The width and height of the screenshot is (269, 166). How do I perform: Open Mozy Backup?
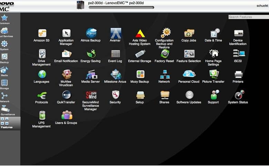pos(140,76)
